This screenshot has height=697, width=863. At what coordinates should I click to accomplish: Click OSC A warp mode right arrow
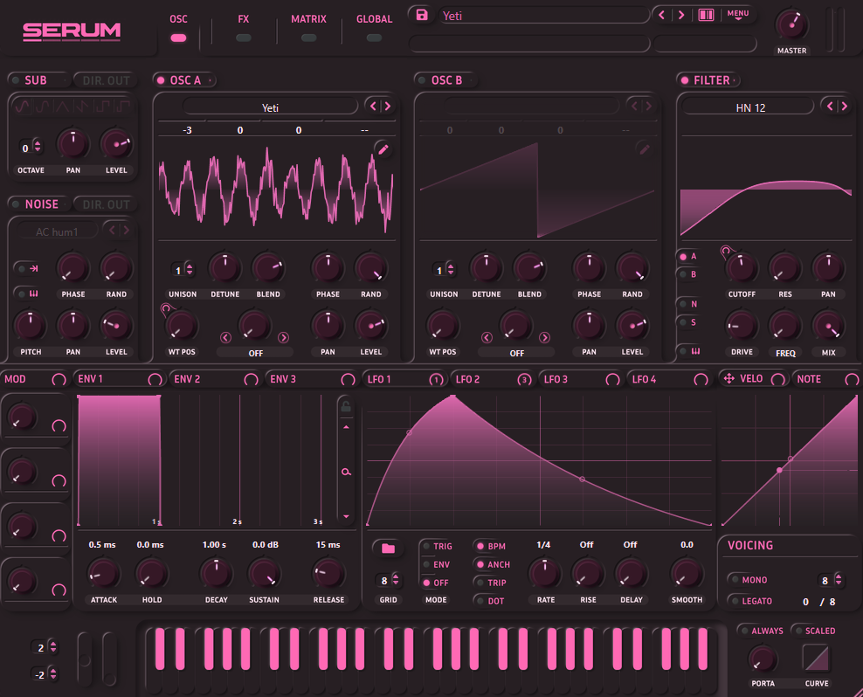click(x=283, y=337)
